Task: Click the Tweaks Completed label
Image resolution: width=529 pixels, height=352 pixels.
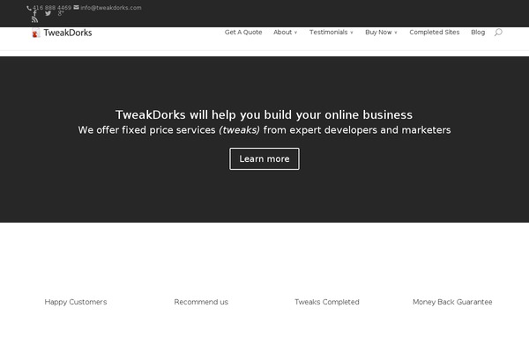Action: (x=327, y=302)
